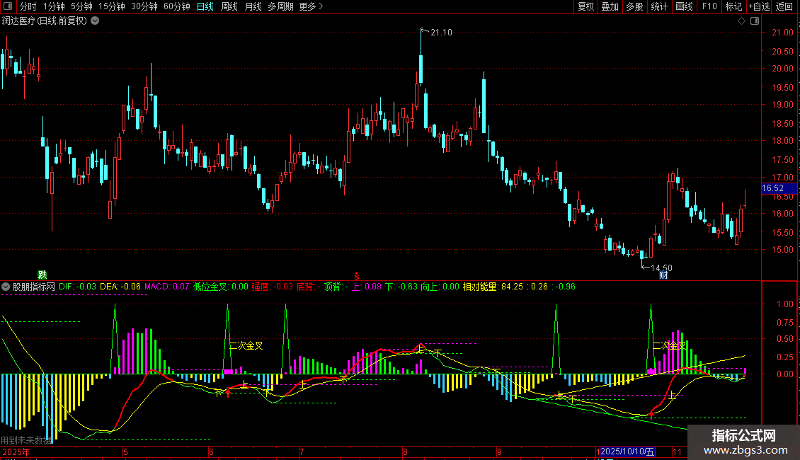Open F10 company information

(x=709, y=6)
